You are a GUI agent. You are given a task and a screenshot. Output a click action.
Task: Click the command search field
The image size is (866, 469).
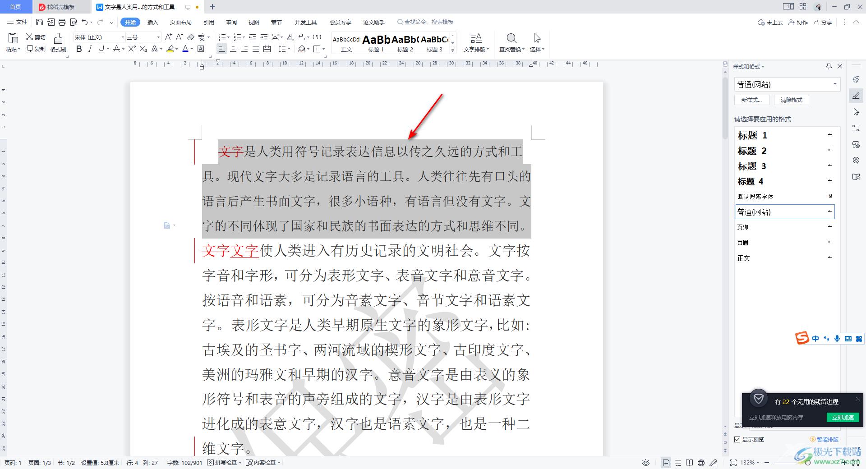[425, 22]
